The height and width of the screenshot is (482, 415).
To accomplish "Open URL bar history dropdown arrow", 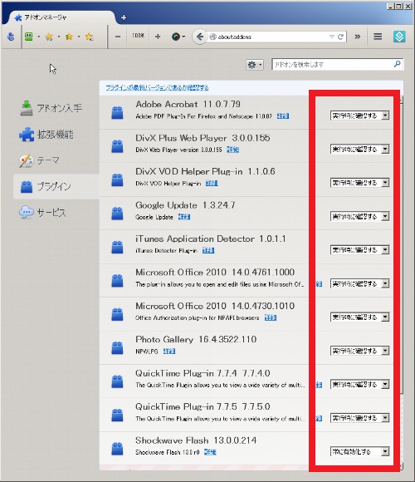I will coord(331,37).
